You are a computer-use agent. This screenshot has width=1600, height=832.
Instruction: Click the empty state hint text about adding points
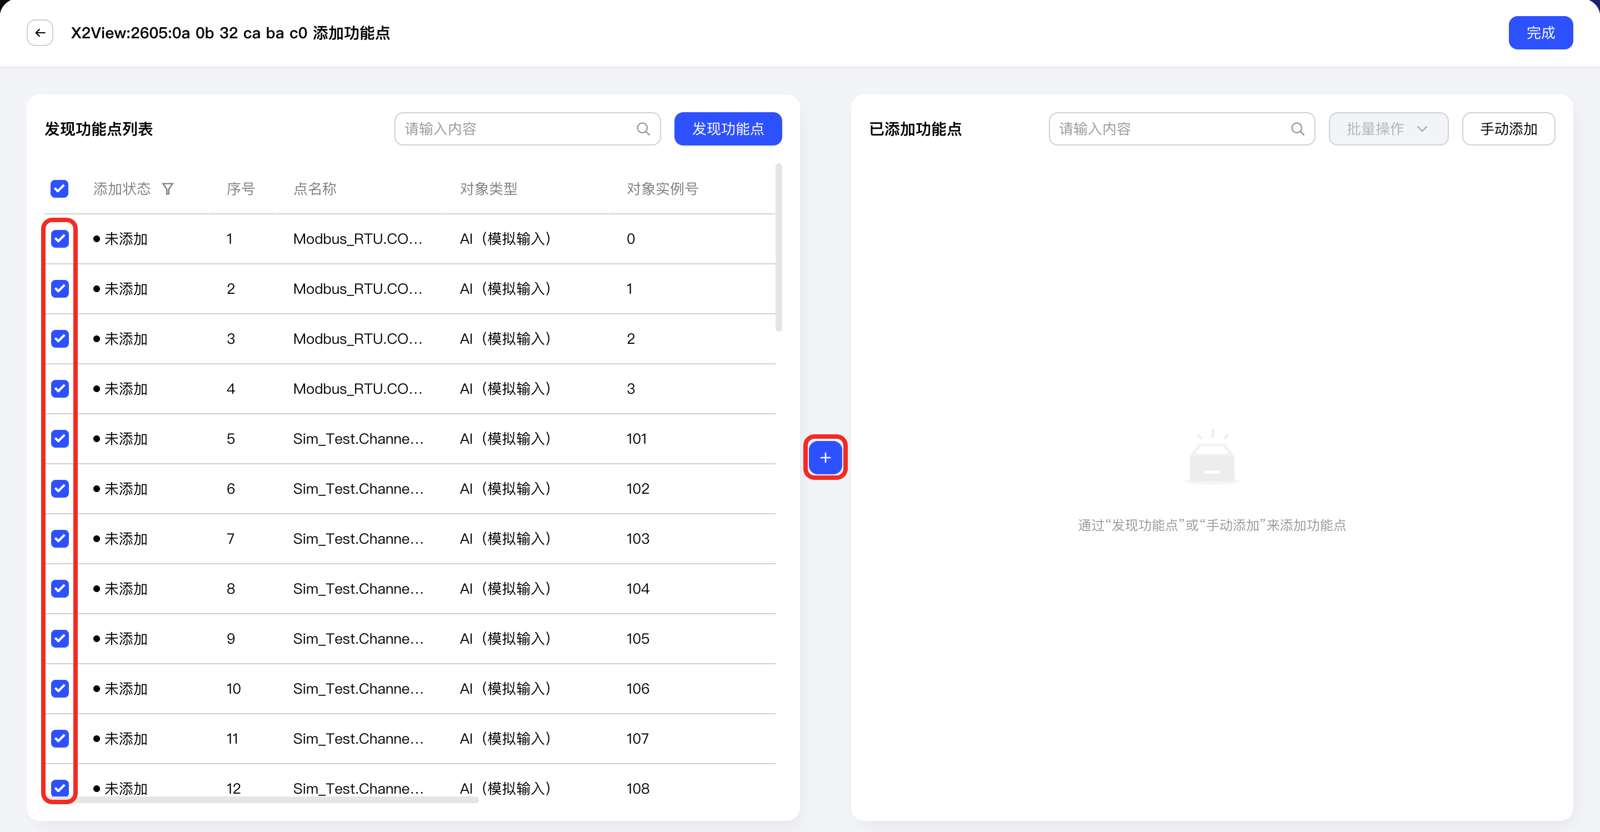coord(1212,525)
